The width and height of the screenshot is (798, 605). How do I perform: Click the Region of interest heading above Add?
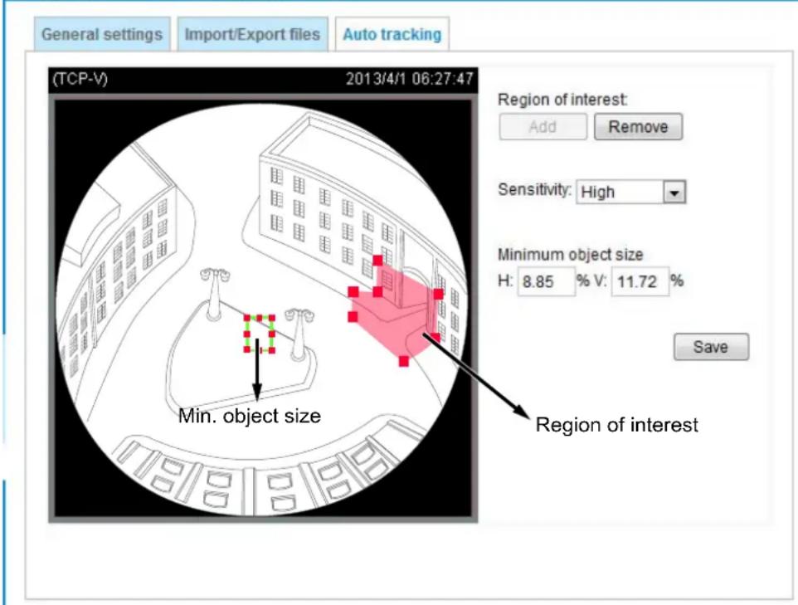(x=562, y=100)
